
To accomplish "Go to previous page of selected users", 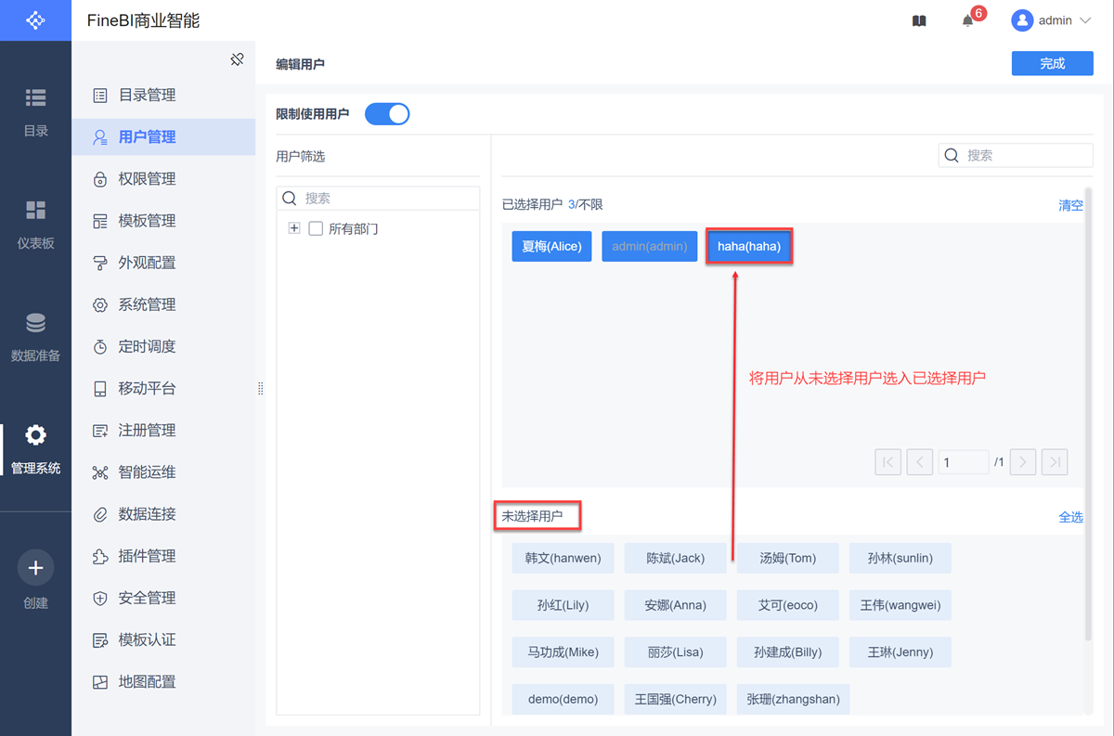I will point(919,462).
